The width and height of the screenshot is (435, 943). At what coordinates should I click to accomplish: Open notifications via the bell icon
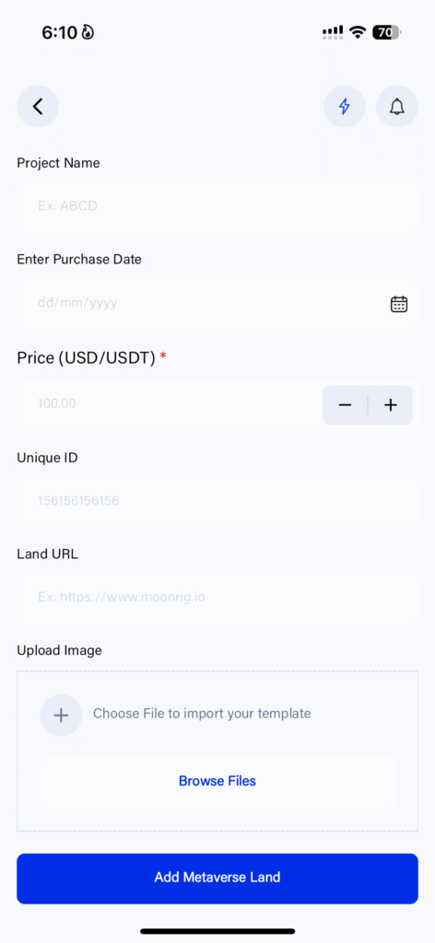pos(397,107)
